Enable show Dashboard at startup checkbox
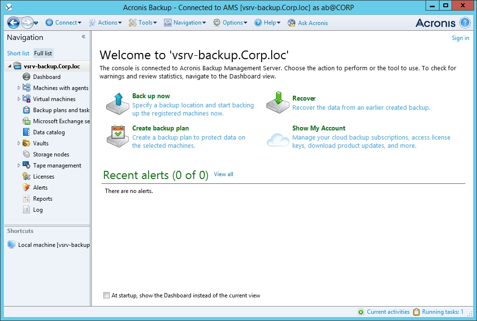 (106, 295)
